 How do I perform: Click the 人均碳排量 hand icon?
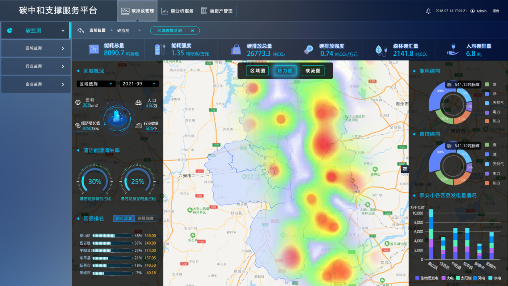tap(453, 50)
